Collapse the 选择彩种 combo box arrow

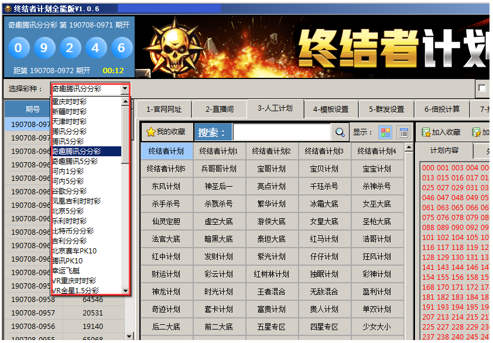(125, 90)
